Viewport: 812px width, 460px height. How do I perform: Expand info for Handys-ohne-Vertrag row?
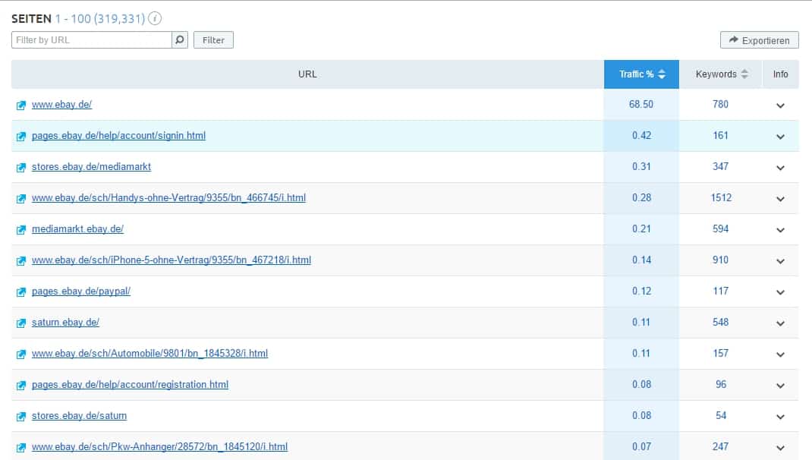[780, 198]
